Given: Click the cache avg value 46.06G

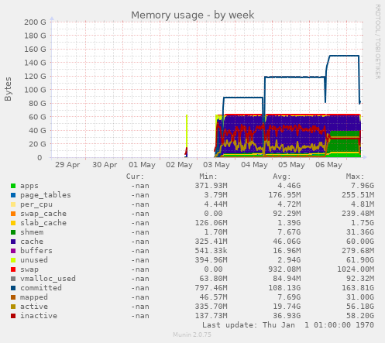Looking at the screenshot, I should tap(287, 242).
